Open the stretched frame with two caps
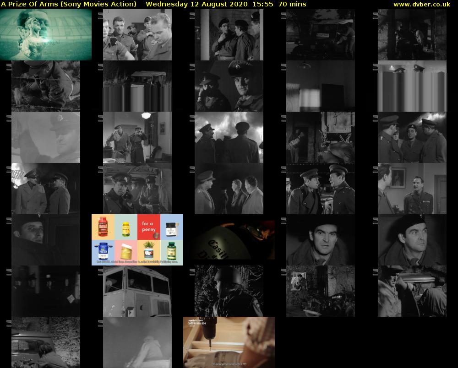The width and height of the screenshot is (458, 368). [x=412, y=86]
